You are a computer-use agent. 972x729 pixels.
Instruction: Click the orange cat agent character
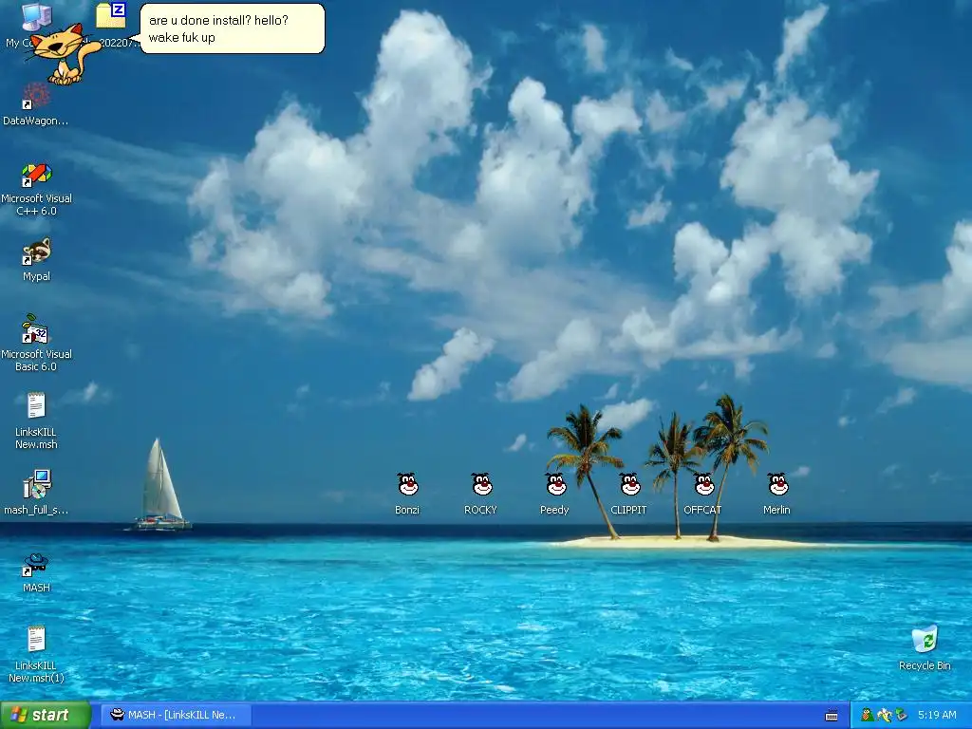tap(62, 54)
